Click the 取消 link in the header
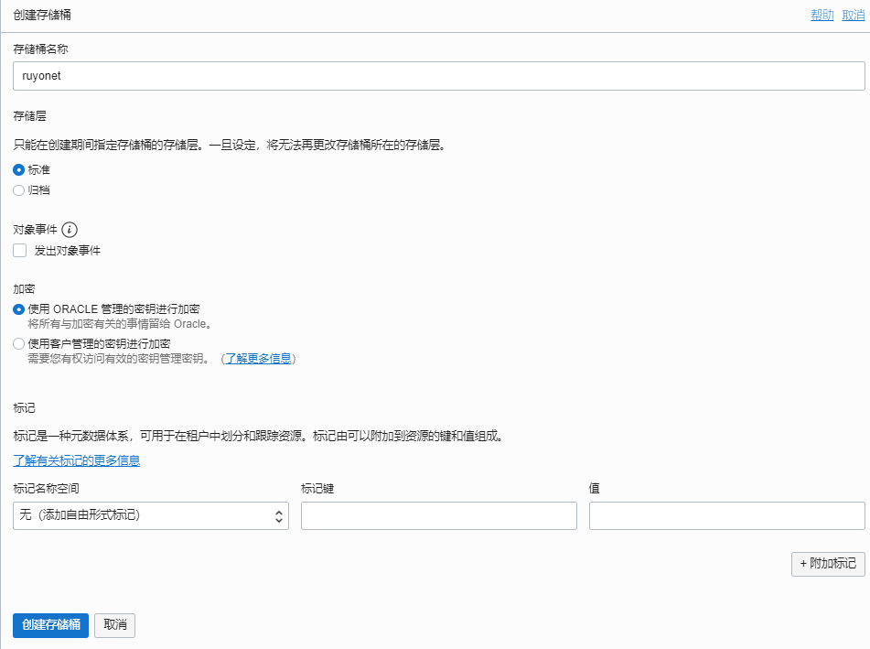 (853, 16)
